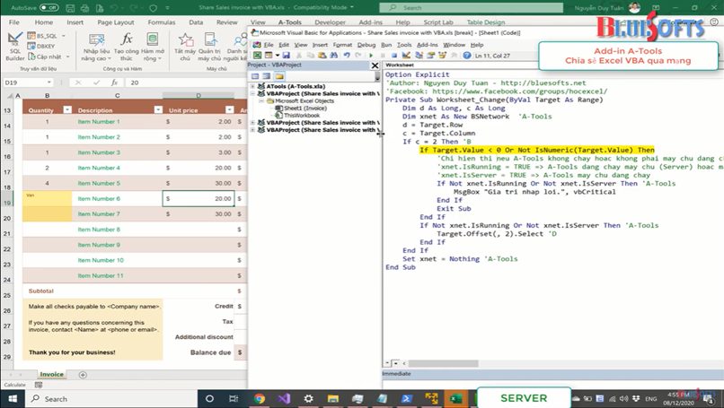This screenshot has height=408, width=724.
Task: Open VBA Debug menu
Action: (x=366, y=45)
